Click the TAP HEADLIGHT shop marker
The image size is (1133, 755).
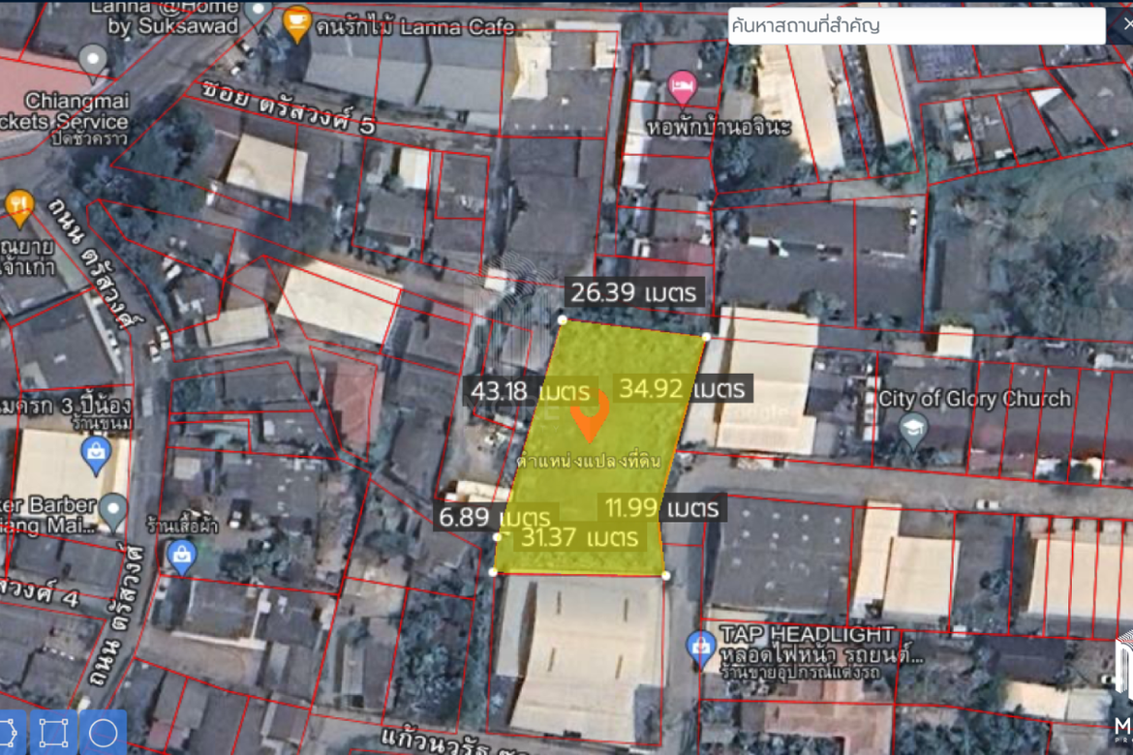(x=700, y=647)
